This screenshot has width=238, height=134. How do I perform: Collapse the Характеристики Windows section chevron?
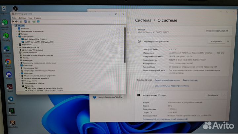[224, 95]
